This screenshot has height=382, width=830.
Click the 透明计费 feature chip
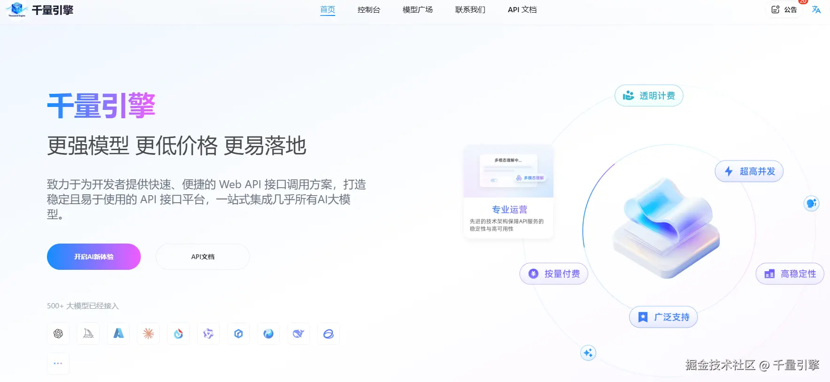pyautogui.click(x=649, y=96)
